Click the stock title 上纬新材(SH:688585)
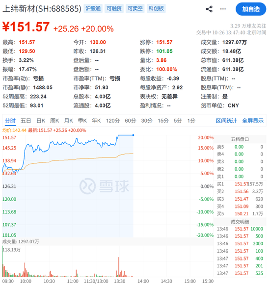The height and width of the screenshot is (285, 270). point(42,9)
